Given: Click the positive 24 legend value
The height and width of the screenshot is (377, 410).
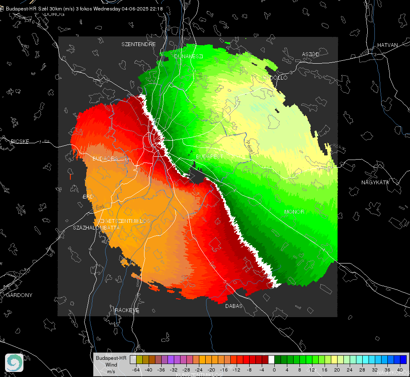Looking at the screenshot, I should 350,370.
